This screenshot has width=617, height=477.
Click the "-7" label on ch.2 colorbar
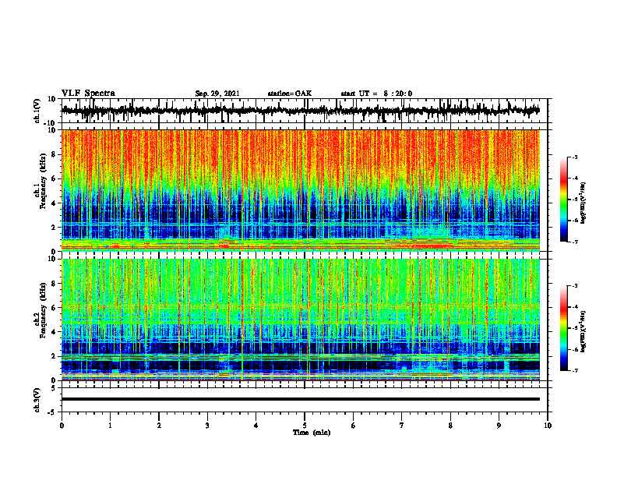tap(574, 370)
